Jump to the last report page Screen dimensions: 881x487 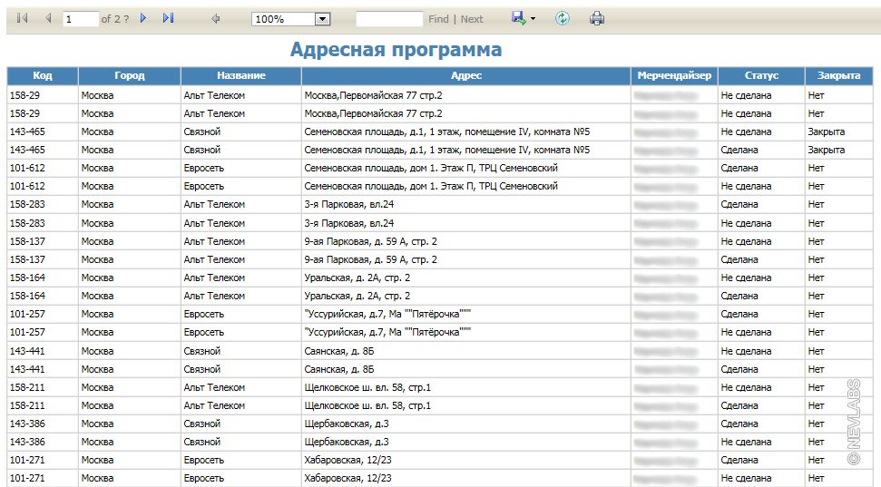click(x=168, y=18)
